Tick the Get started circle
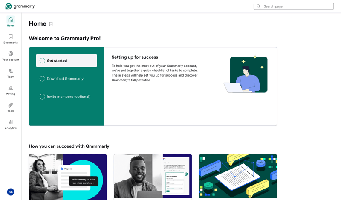 [42, 60]
